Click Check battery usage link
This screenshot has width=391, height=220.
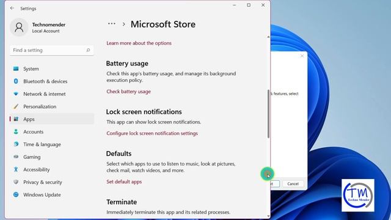pos(128,92)
